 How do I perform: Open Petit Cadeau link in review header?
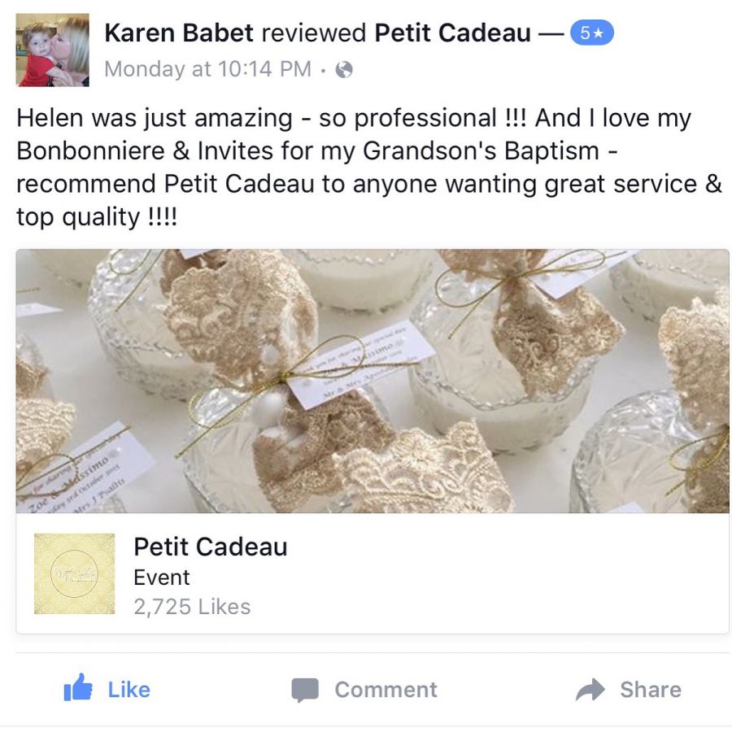[452, 33]
